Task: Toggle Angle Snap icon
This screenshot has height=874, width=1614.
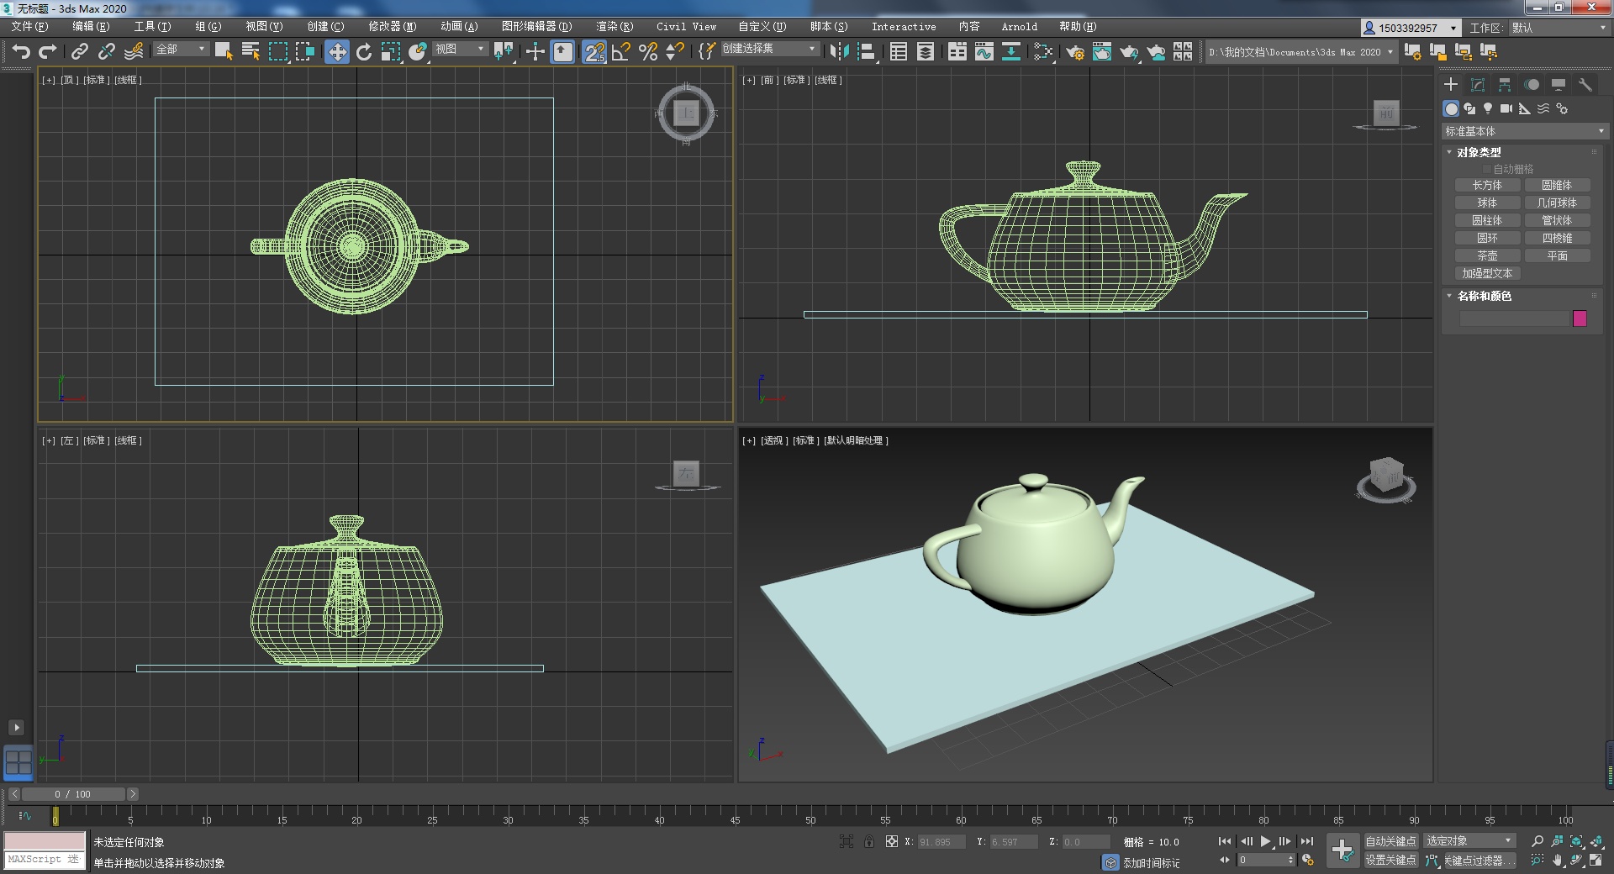Action: 621,52
